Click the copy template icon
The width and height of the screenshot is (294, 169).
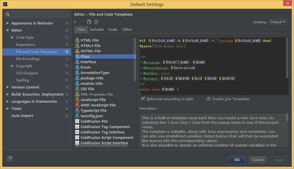coord(89,22)
